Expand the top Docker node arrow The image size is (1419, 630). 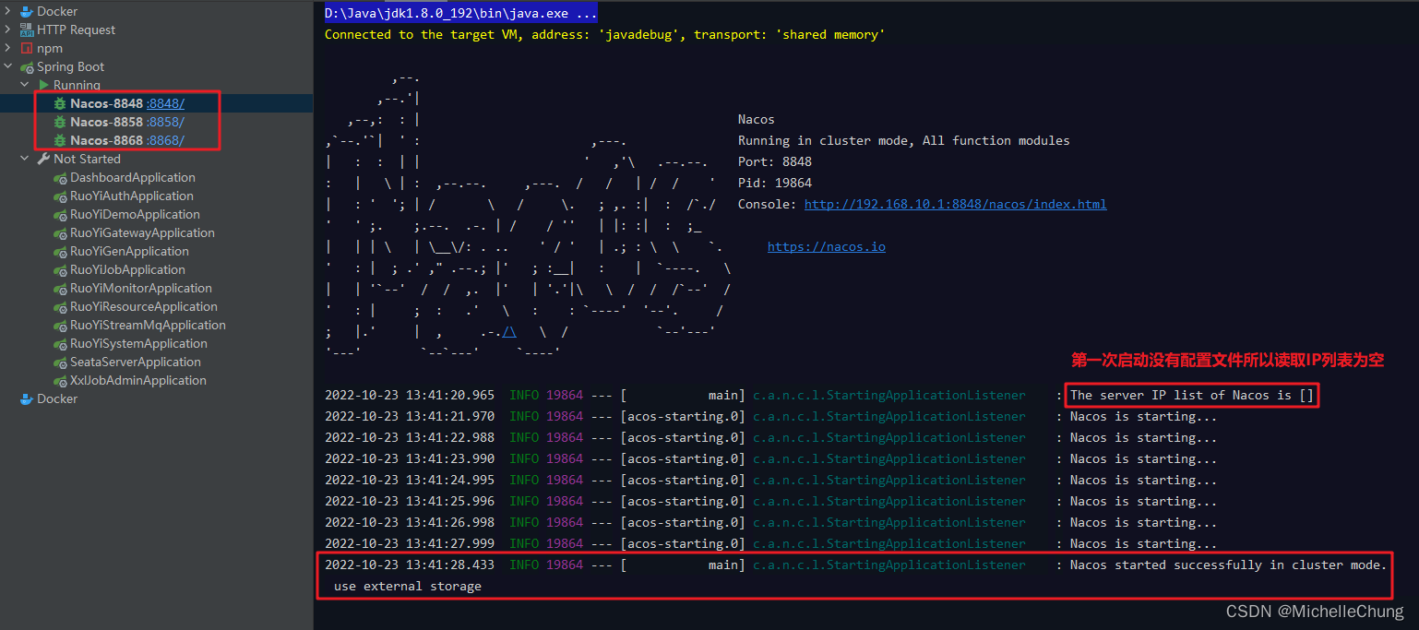8,11
